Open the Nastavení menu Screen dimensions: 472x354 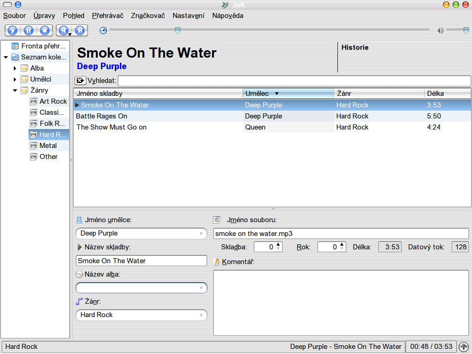[189, 16]
